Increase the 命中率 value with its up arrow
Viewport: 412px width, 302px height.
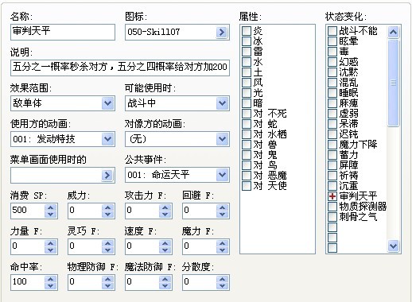pyautogui.click(x=51, y=279)
